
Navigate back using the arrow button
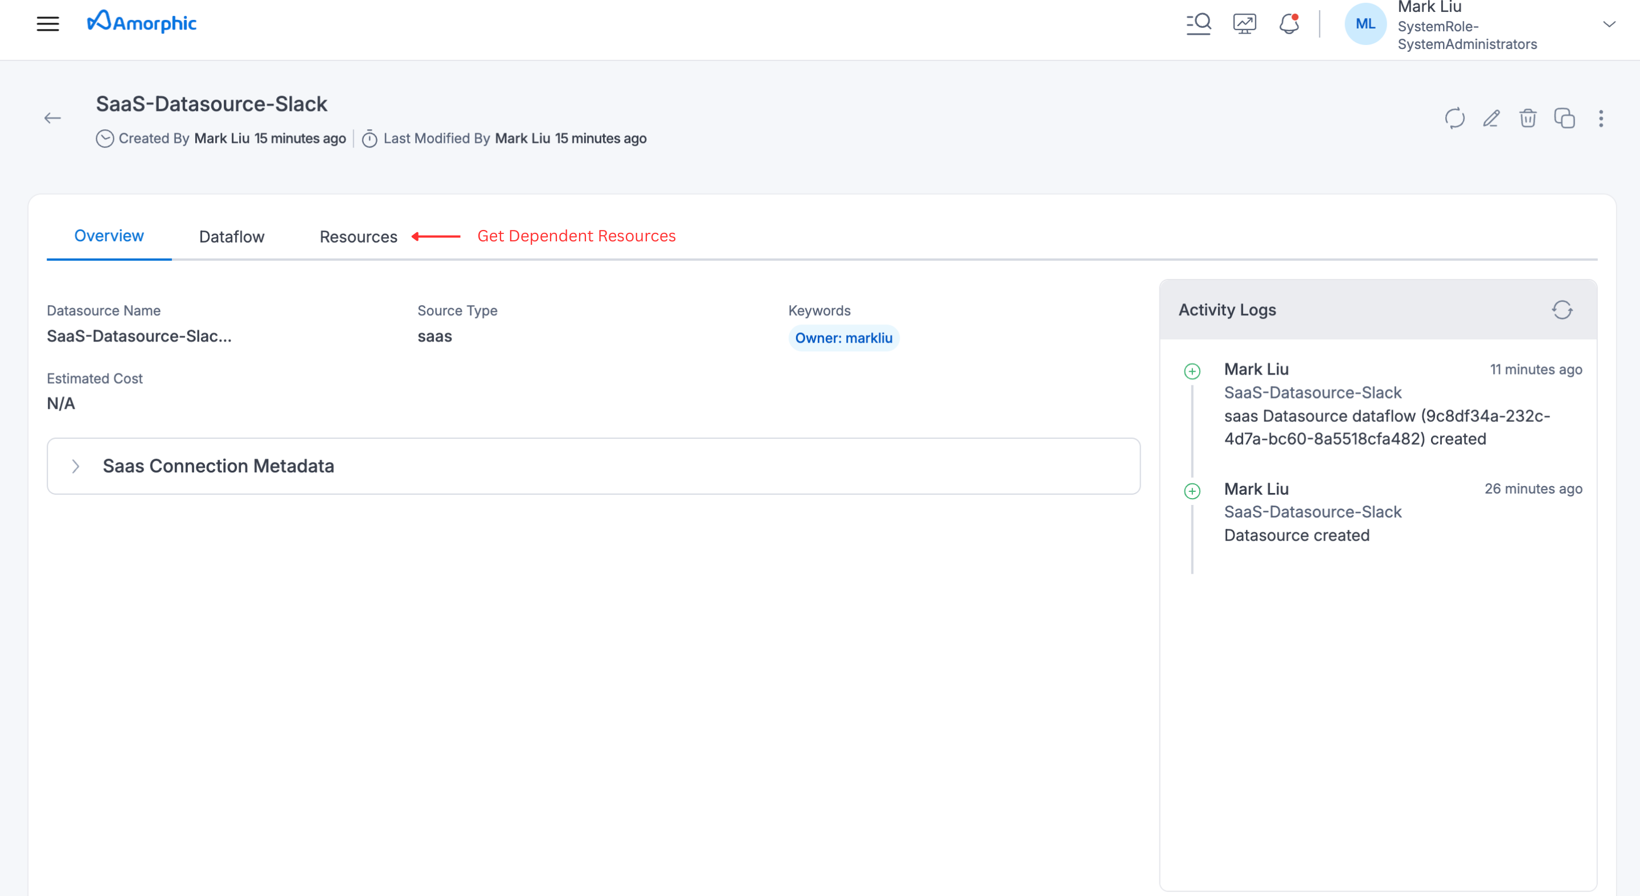(54, 117)
